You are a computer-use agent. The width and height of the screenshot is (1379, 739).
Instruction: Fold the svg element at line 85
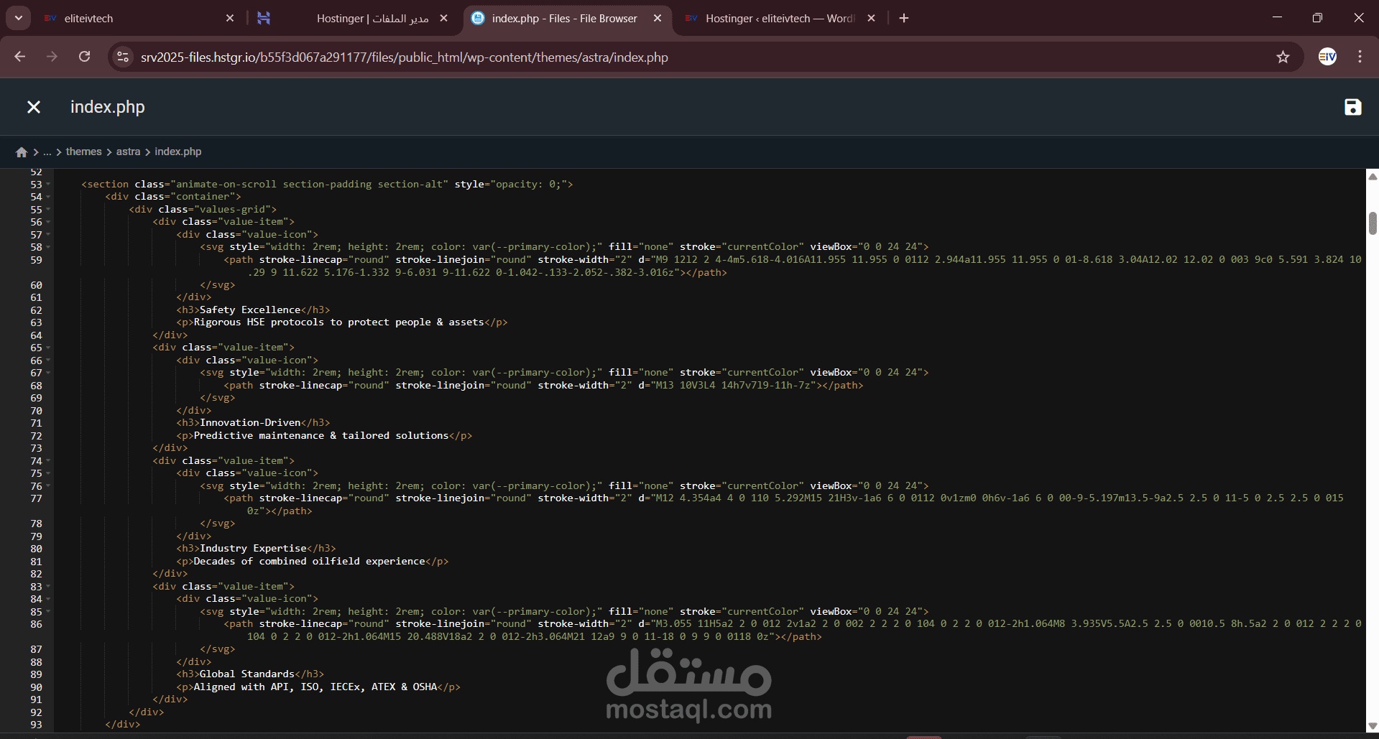point(48,612)
